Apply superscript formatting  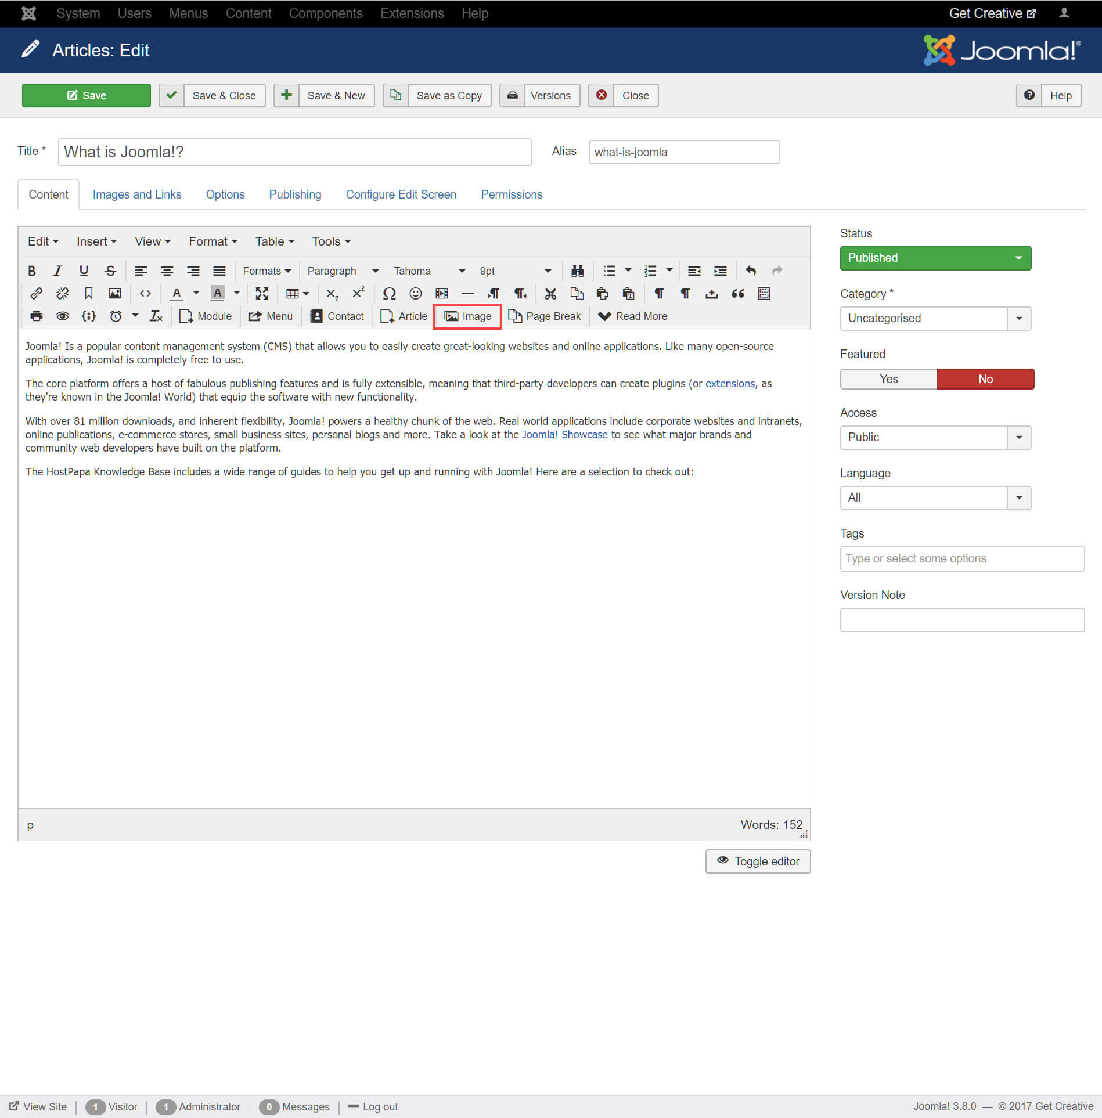358,294
